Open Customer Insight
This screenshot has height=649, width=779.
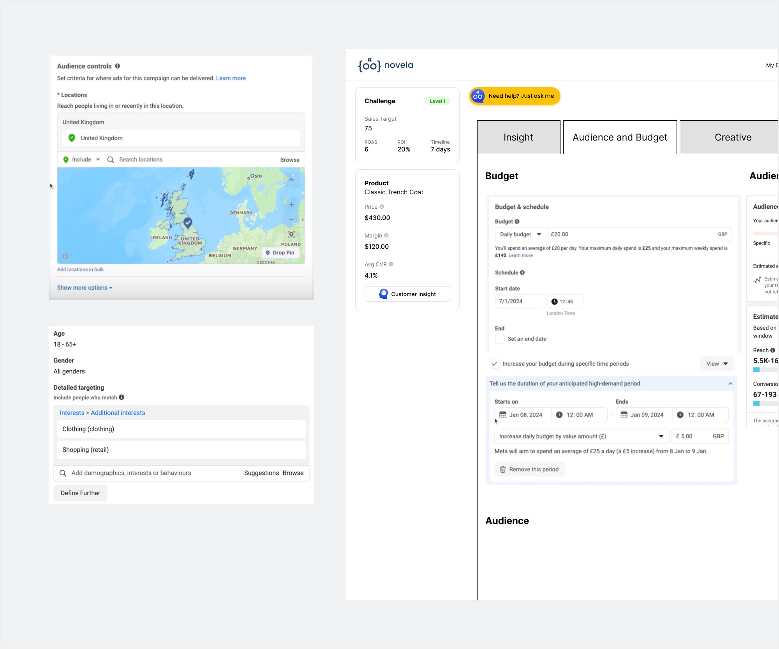tap(407, 294)
